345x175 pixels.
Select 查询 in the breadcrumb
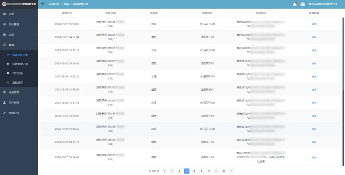[66, 4]
